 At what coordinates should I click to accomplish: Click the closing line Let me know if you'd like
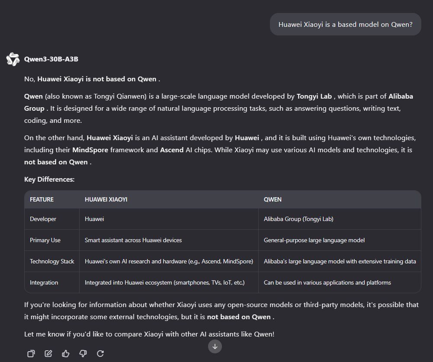click(149, 334)
